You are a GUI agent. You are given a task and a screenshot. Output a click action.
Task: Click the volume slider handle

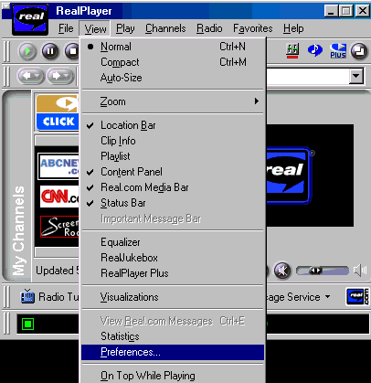315,271
